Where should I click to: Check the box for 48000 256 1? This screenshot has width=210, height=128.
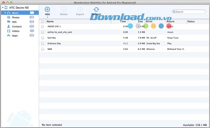click(x=43, y=27)
